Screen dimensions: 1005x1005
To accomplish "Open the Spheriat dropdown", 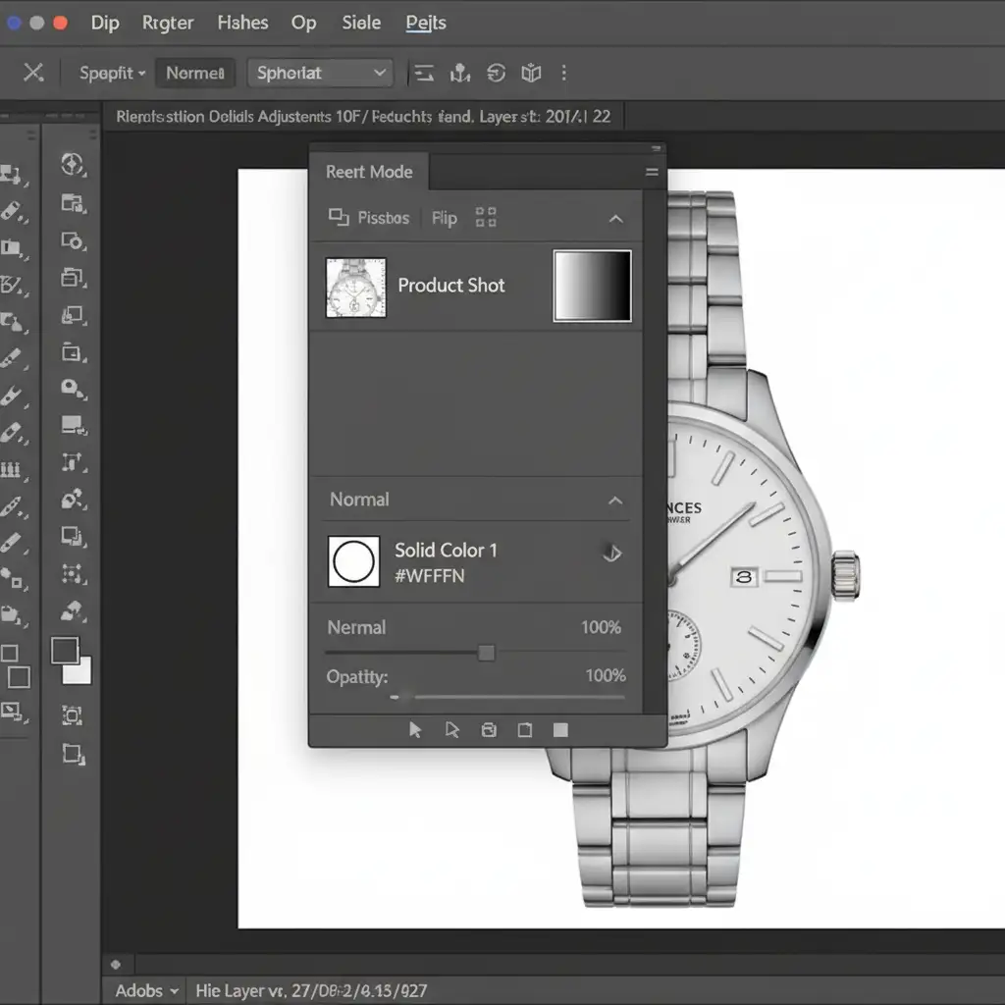I will click(x=320, y=73).
